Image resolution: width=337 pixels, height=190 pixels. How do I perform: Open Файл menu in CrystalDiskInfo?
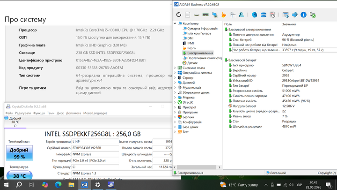[x=9, y=113]
